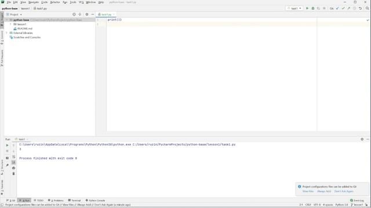Image resolution: width=371 pixels, height=208 pixels.
Task: Open the TODO tool window
Action: [x=39, y=200]
